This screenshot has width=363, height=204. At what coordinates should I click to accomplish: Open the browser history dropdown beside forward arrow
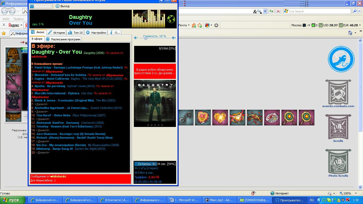click(x=18, y=11)
